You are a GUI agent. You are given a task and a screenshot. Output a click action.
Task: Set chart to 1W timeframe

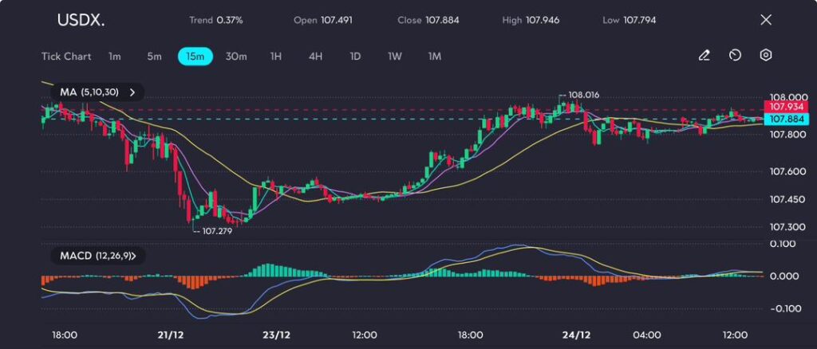pyautogui.click(x=395, y=57)
